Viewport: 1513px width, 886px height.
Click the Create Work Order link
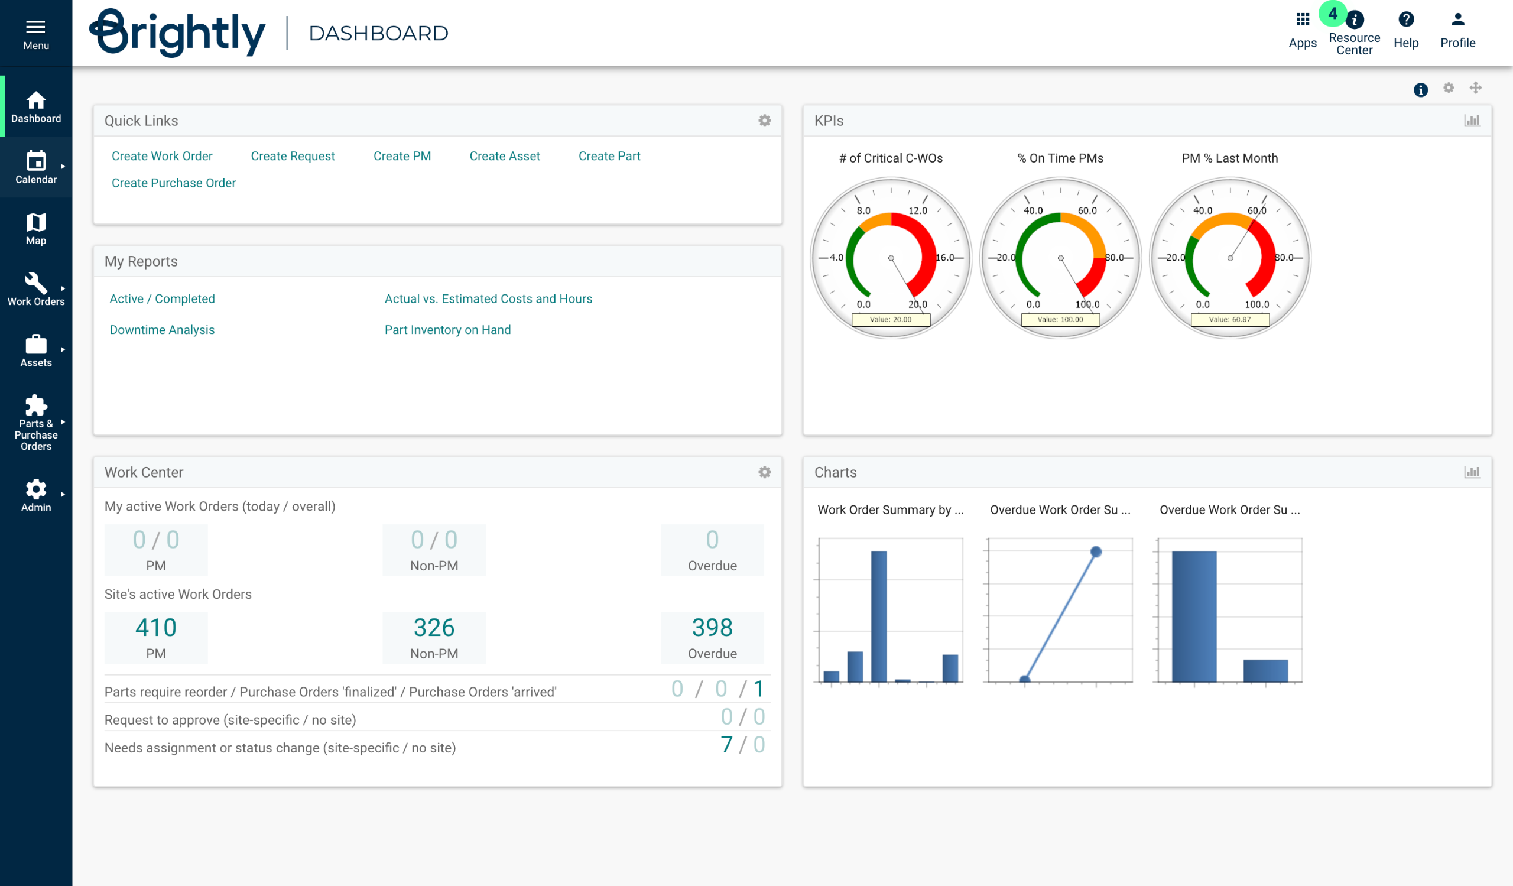(161, 156)
